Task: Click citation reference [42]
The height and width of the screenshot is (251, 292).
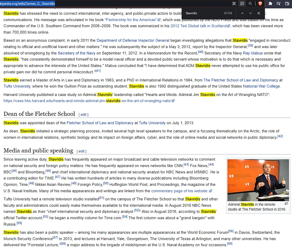Action: click(x=280, y=136)
